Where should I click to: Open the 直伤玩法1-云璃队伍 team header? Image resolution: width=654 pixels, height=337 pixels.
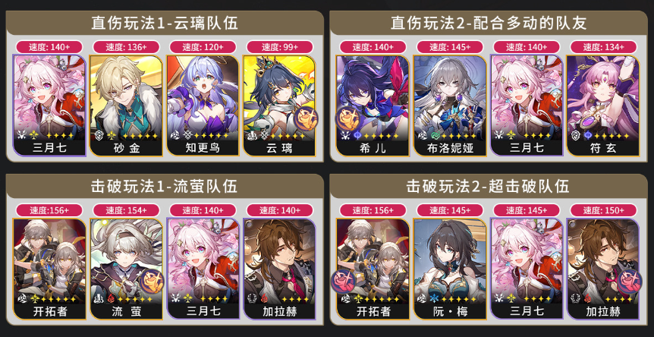165,24
